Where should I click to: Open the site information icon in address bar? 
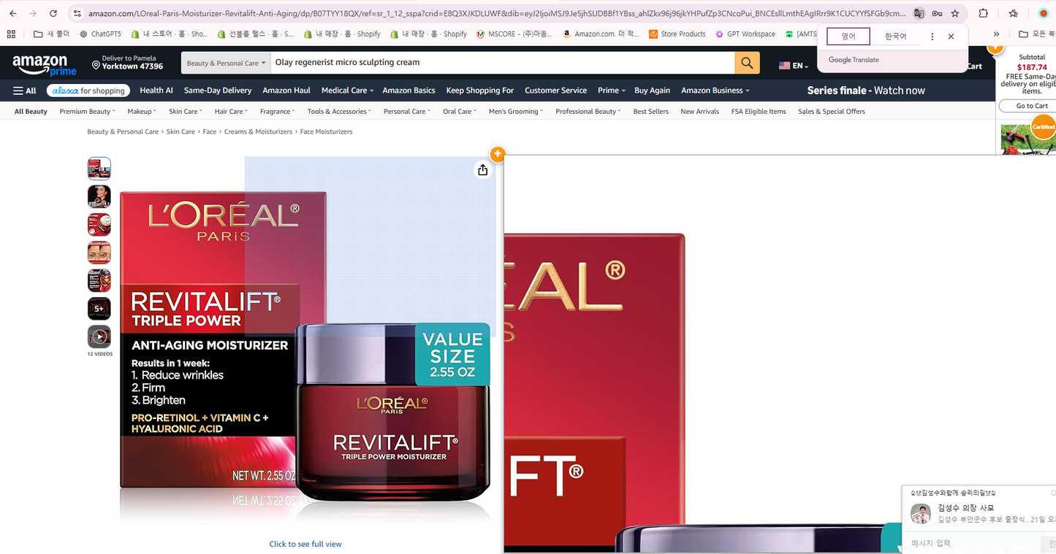pos(77,13)
